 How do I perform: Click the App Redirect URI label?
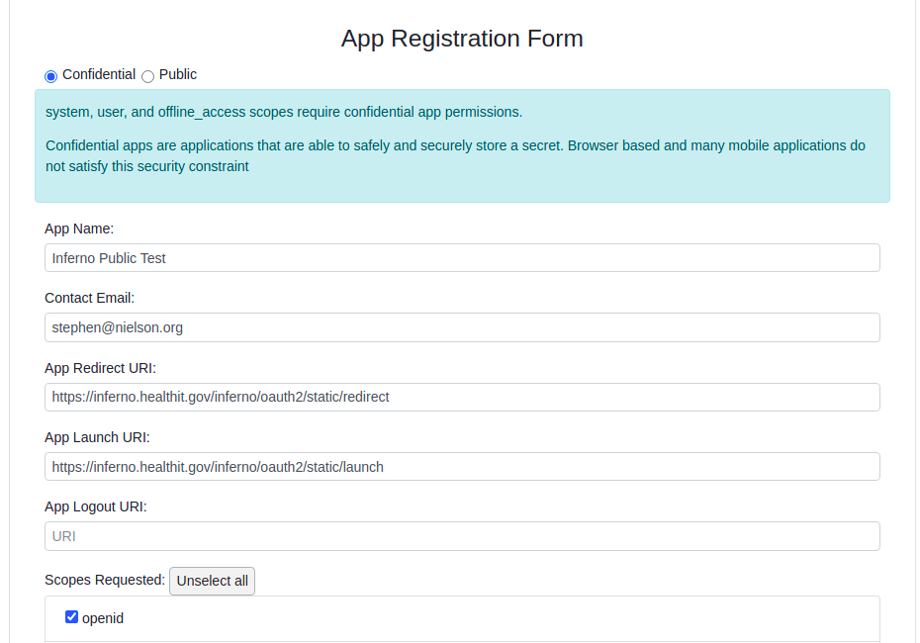[100, 368]
